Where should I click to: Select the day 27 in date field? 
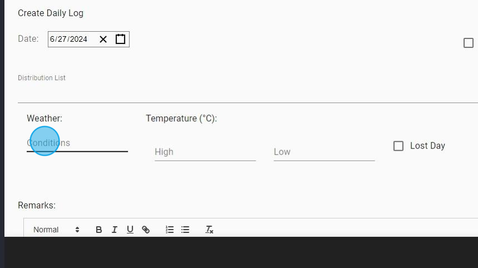tap(62, 39)
